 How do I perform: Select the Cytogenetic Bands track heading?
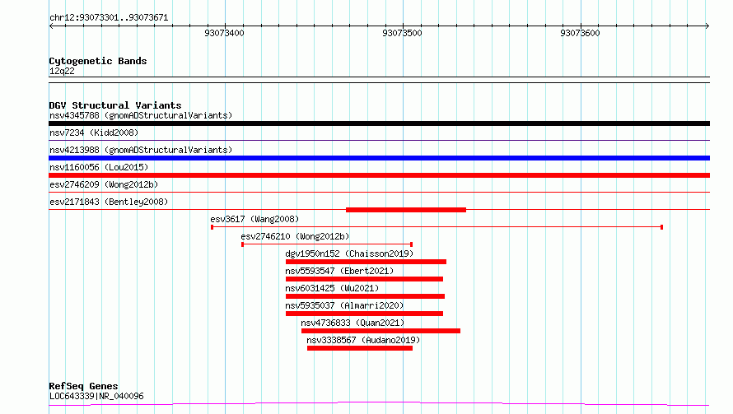98,61
